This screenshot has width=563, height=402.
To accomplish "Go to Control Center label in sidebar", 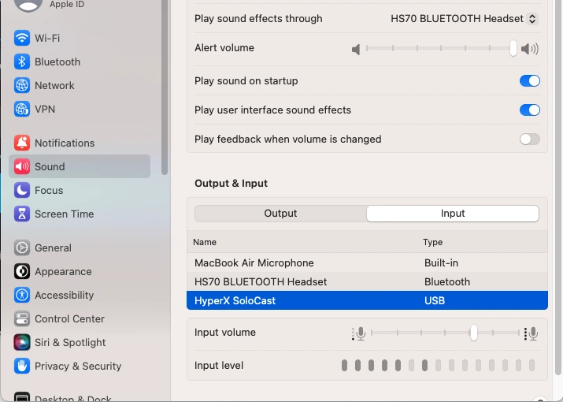I will pos(69,318).
